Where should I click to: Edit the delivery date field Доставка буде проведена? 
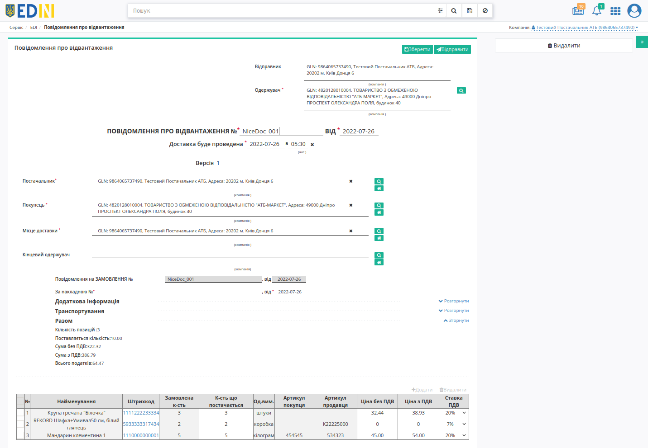pos(265,144)
